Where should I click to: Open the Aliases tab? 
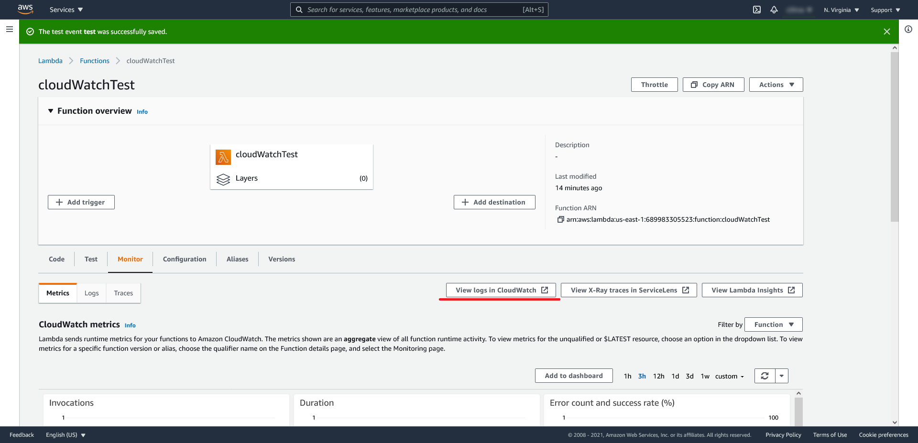[237, 259]
